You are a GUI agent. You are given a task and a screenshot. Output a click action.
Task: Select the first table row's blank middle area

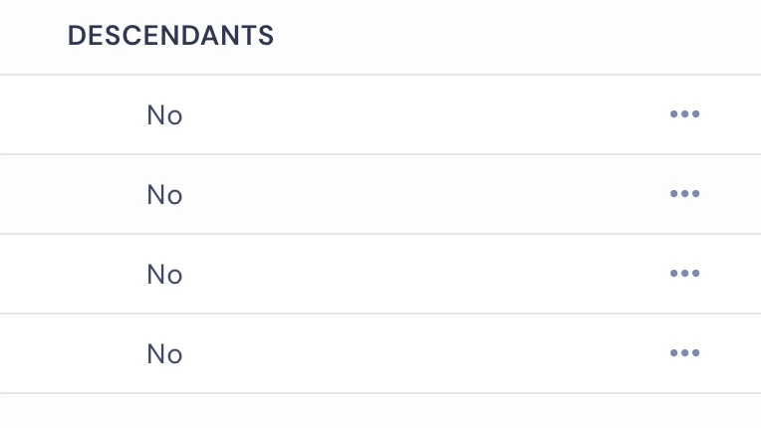pyautogui.click(x=418, y=114)
